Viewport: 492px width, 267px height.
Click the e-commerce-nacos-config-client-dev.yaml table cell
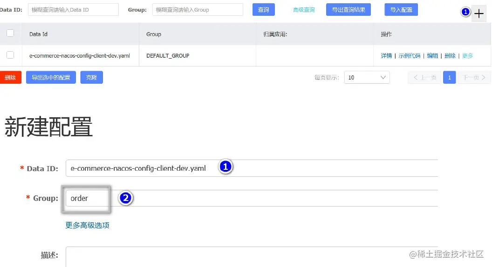tap(80, 56)
